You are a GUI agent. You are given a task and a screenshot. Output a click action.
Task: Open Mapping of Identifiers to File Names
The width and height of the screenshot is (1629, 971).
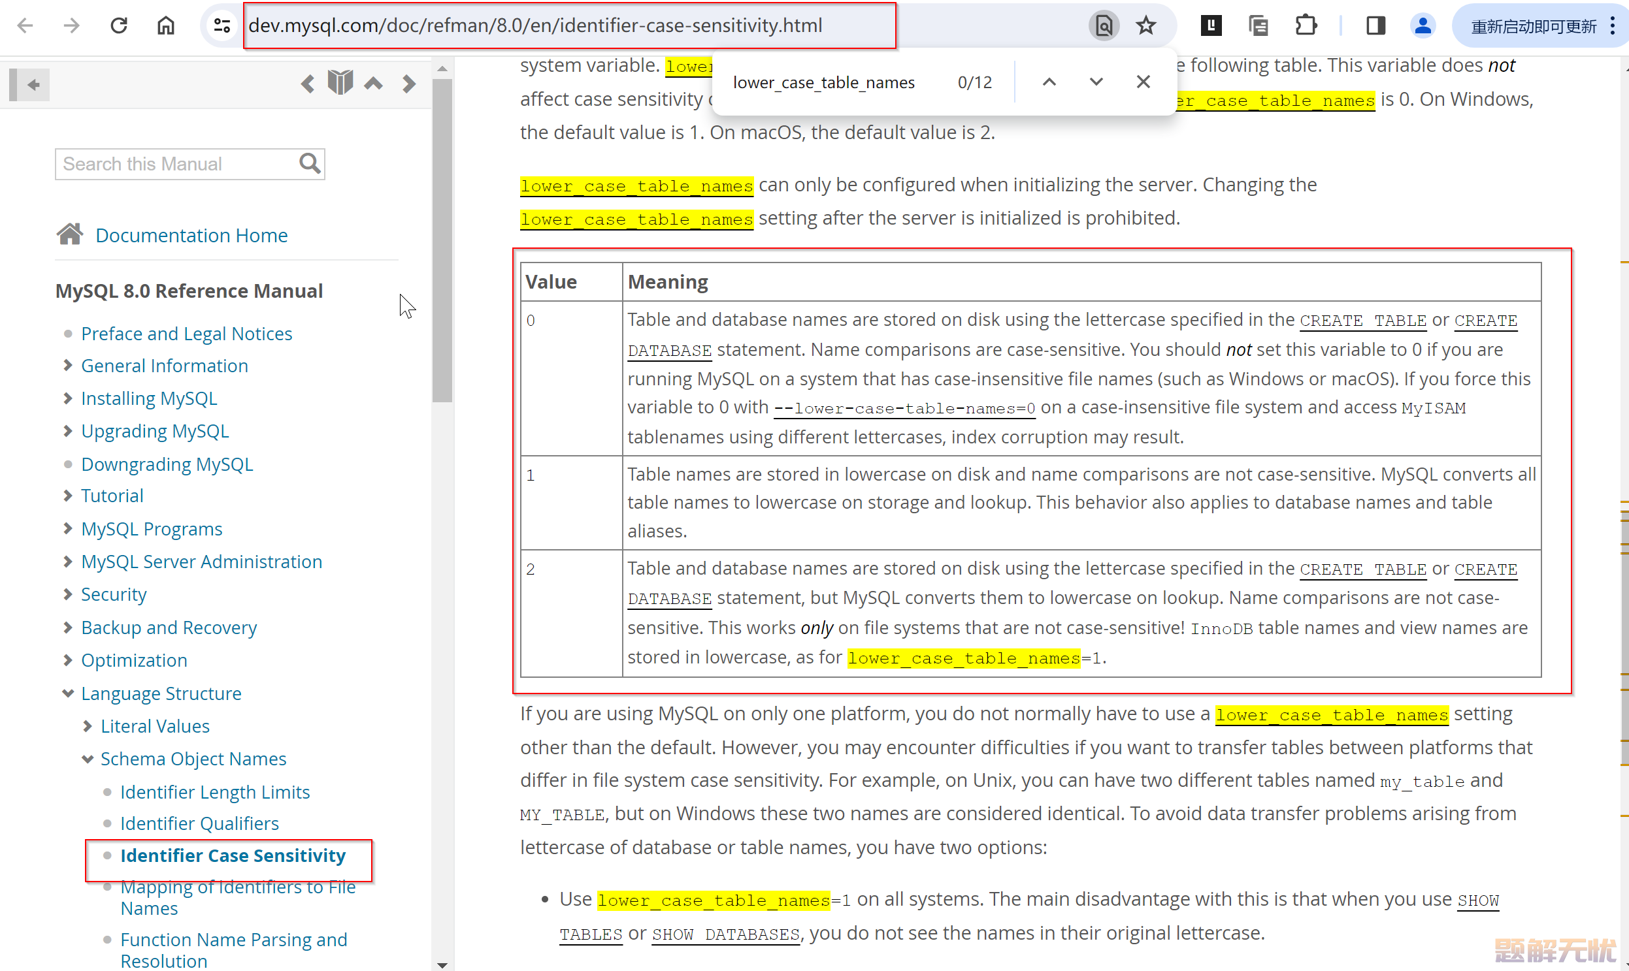tap(238, 897)
